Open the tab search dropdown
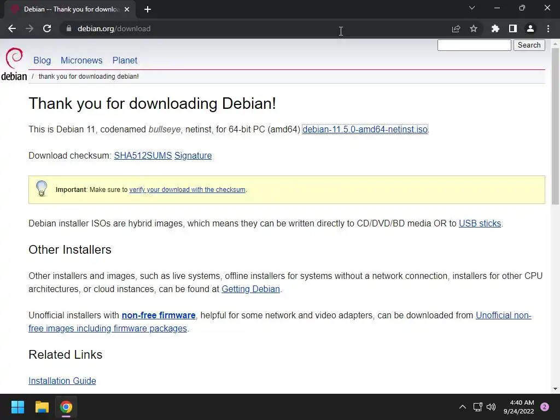 pos(472,8)
